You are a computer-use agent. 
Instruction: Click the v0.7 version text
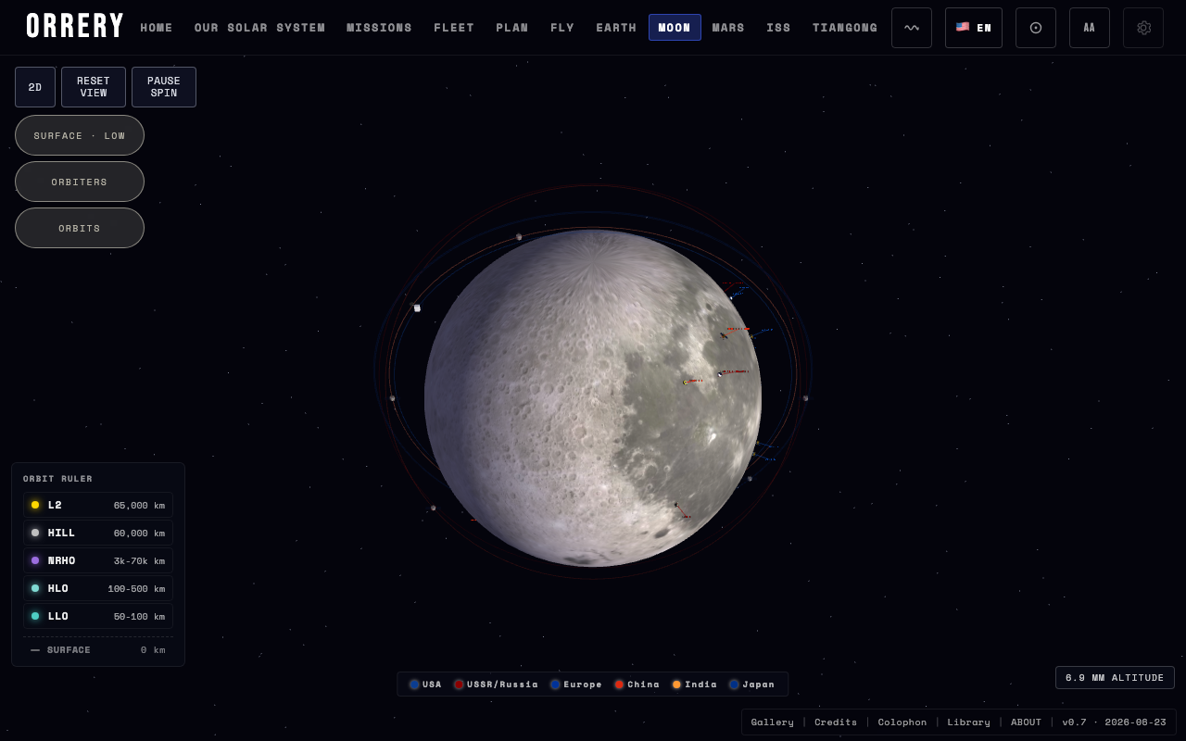(x=1114, y=722)
